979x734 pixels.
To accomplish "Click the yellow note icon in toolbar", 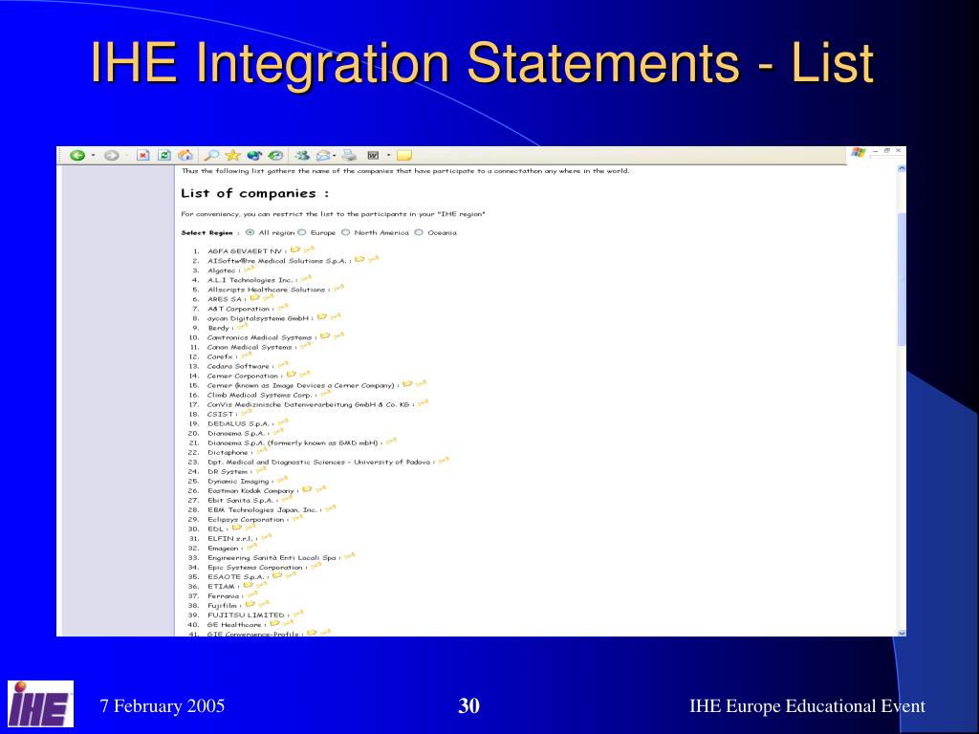I will (x=404, y=156).
